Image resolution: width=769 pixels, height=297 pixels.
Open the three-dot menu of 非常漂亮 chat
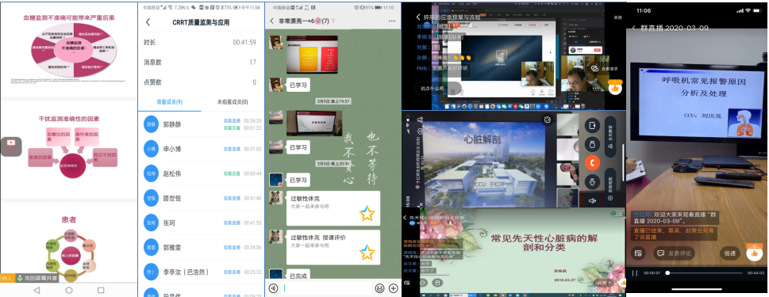pyautogui.click(x=391, y=21)
